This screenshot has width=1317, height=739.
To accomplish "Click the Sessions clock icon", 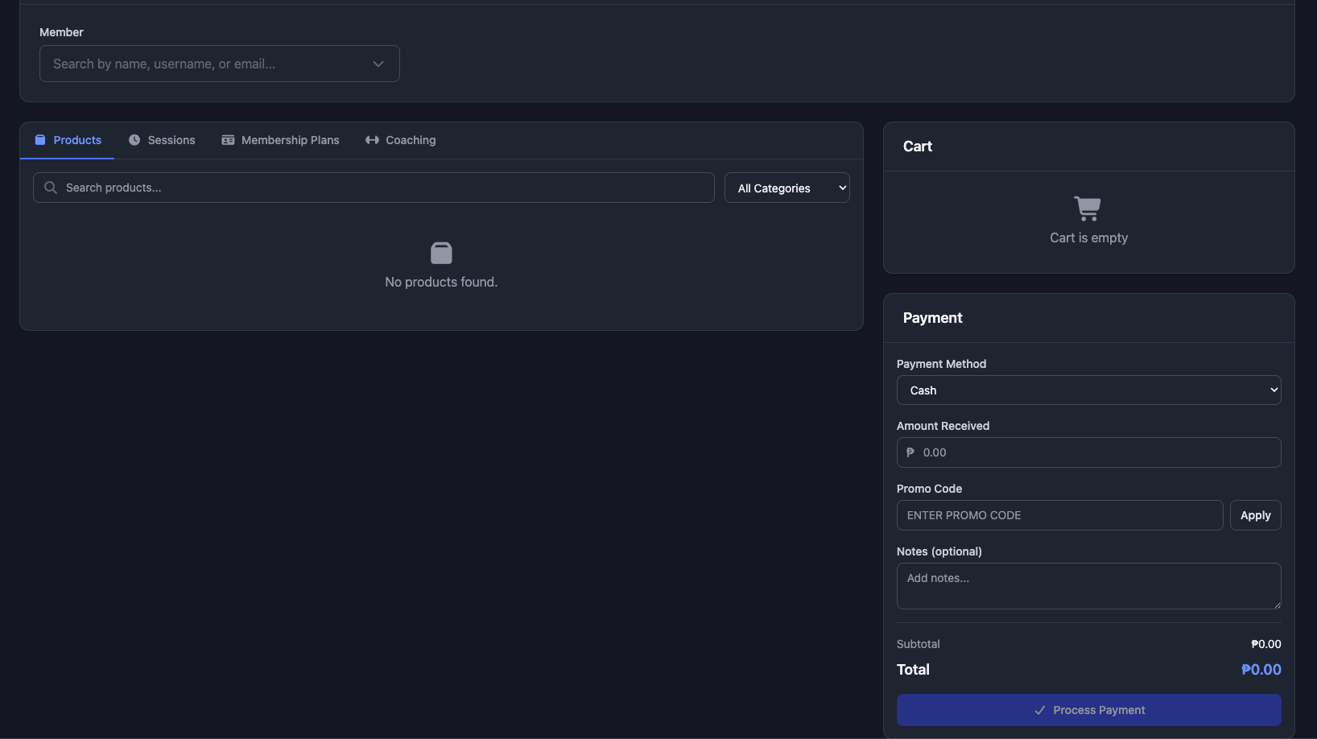I will click(x=134, y=140).
